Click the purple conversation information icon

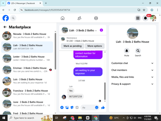pyautogui.click(x=101, y=30)
